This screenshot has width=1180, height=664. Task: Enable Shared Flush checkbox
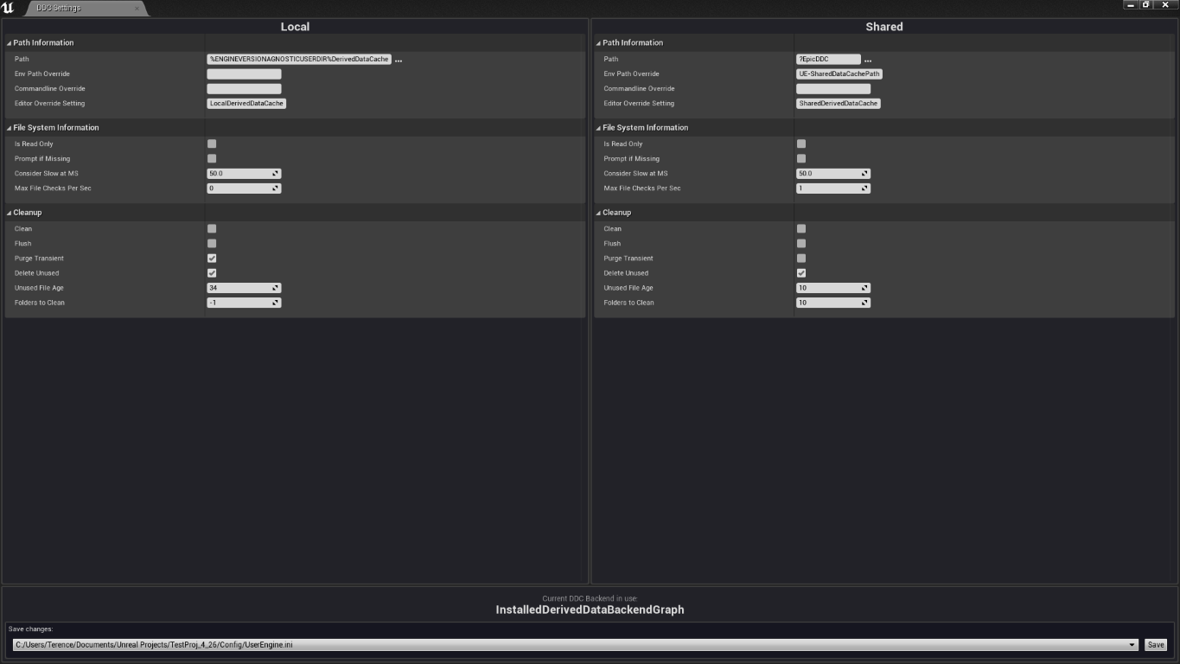tap(801, 243)
